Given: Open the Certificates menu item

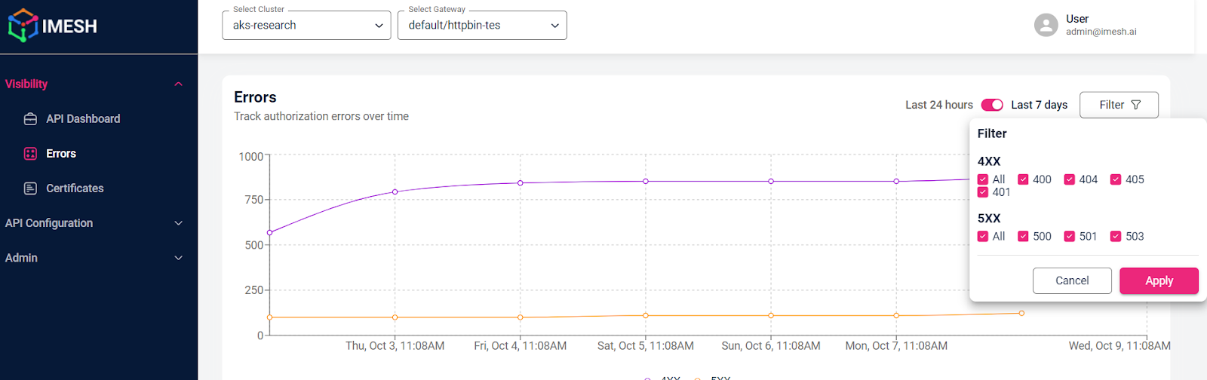Looking at the screenshot, I should pyautogui.click(x=75, y=188).
